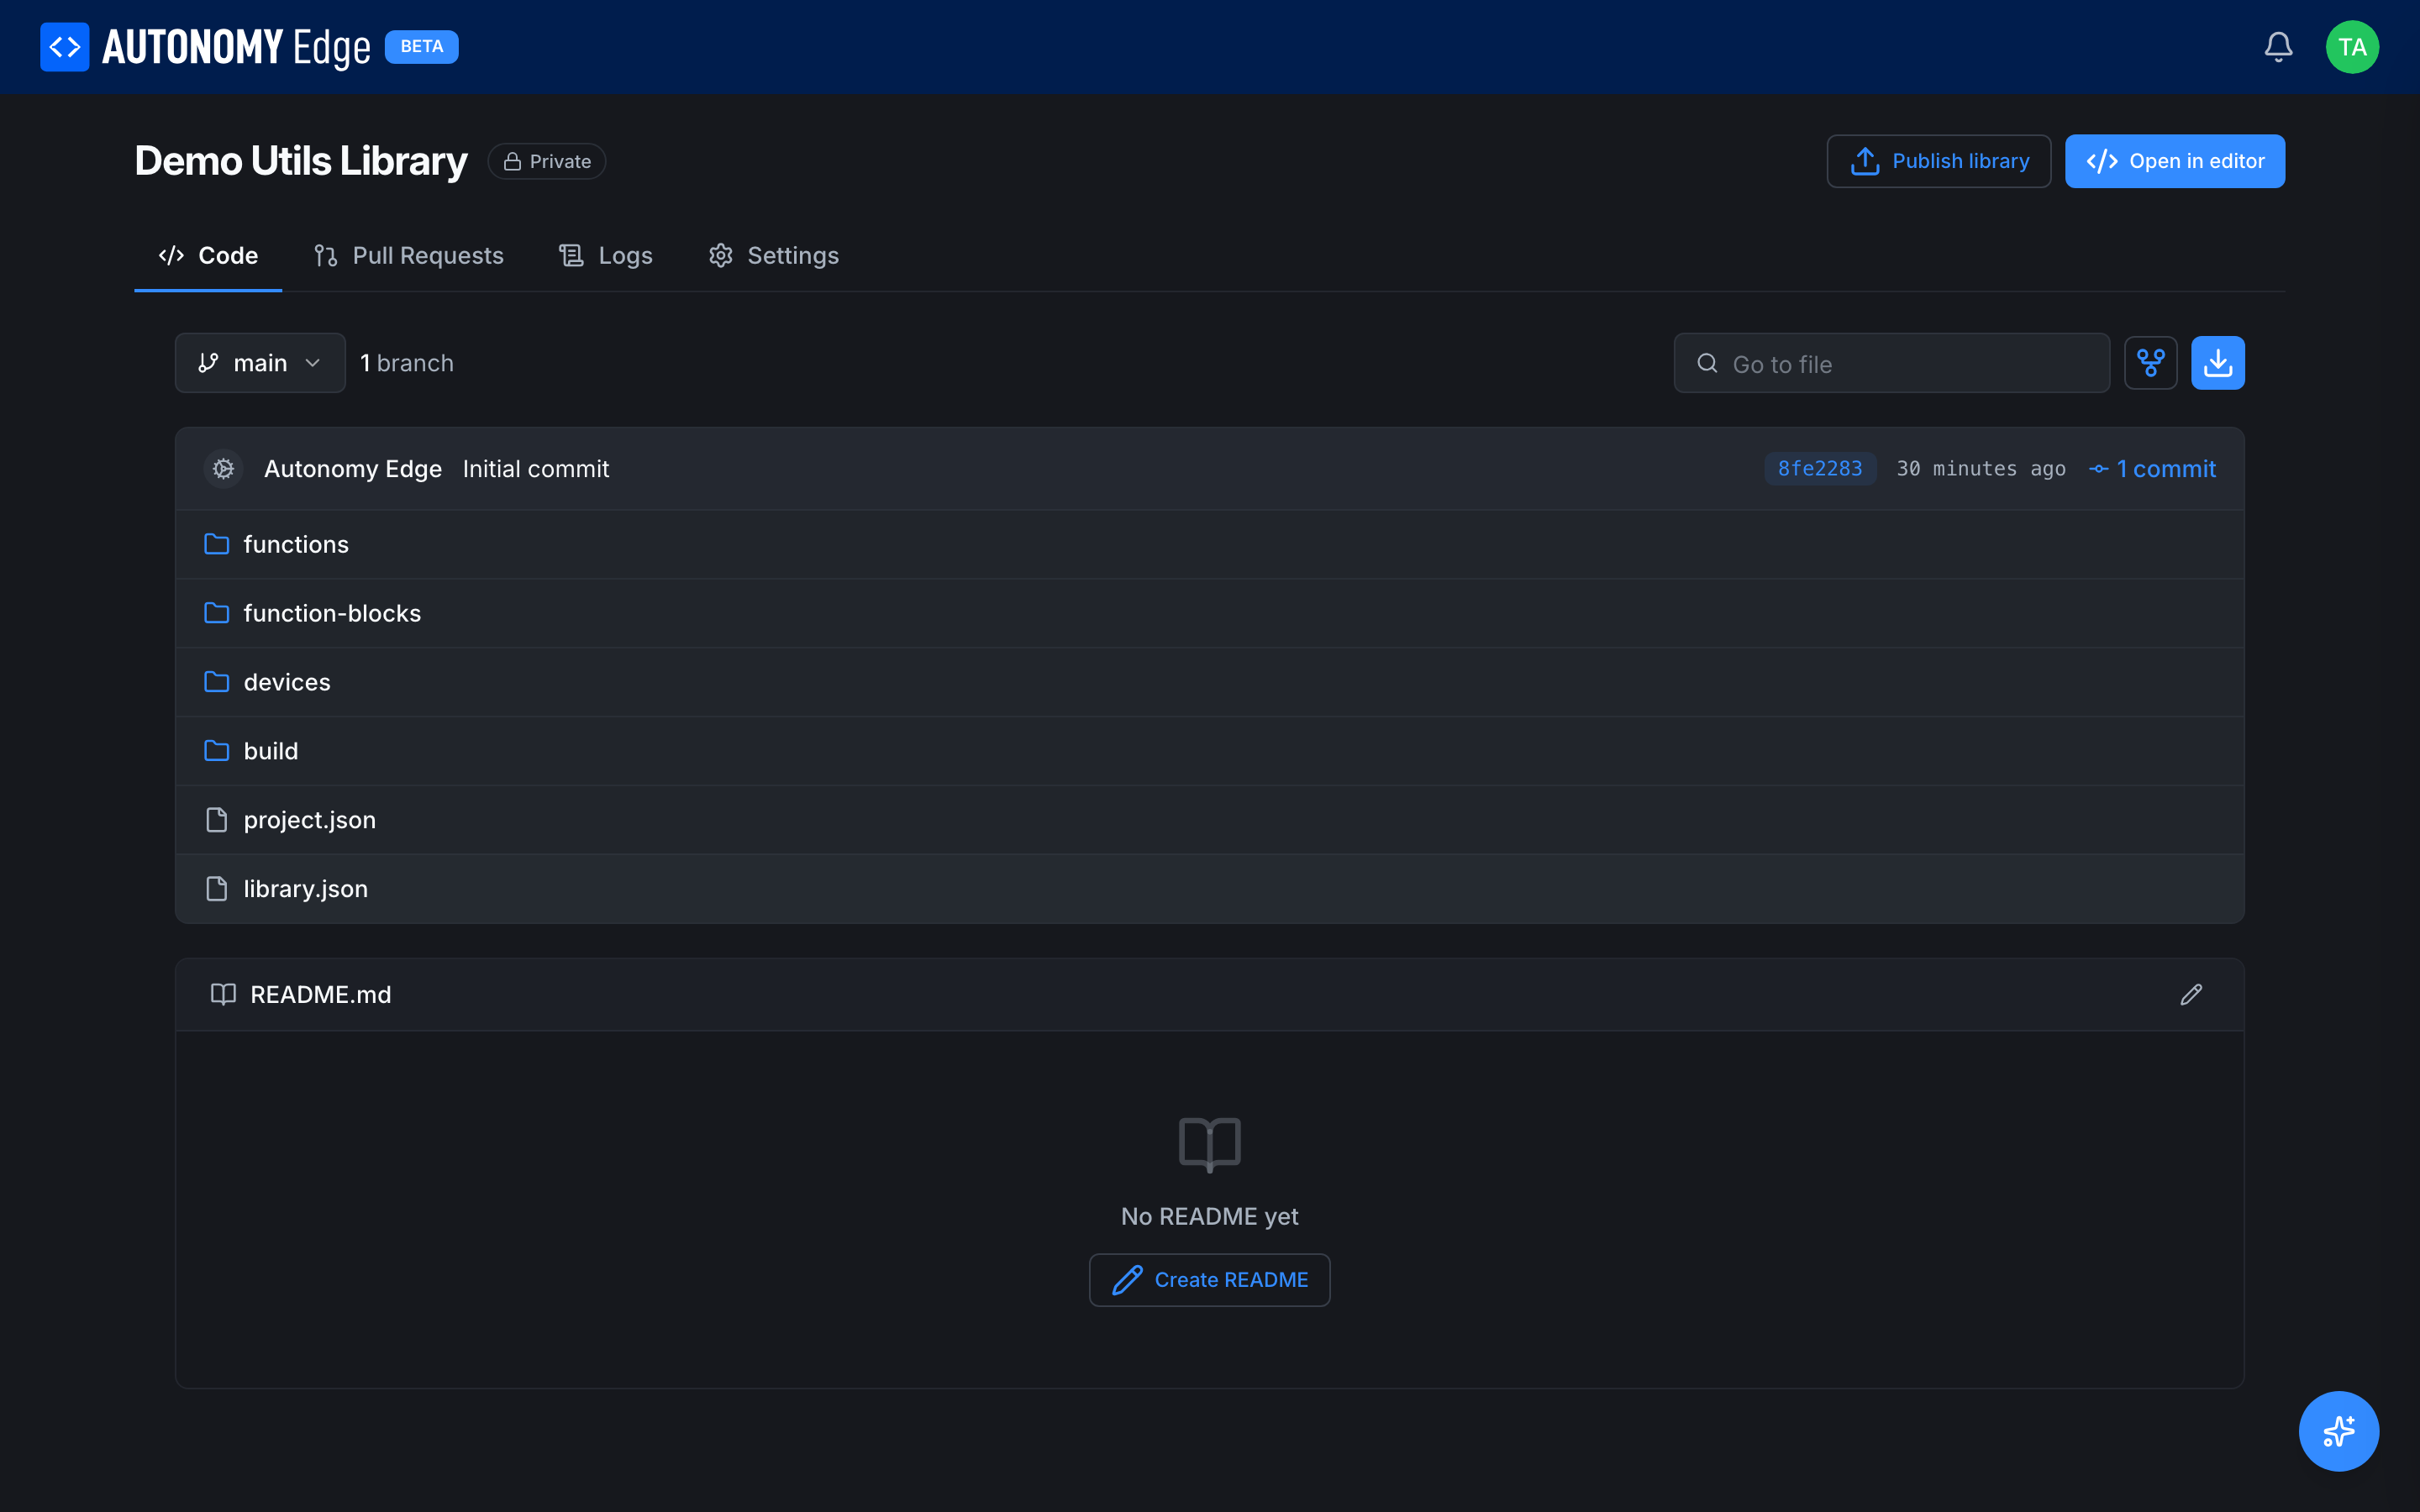This screenshot has width=2420, height=1512.
Task: Click the Private visibility badge
Action: coord(546,161)
